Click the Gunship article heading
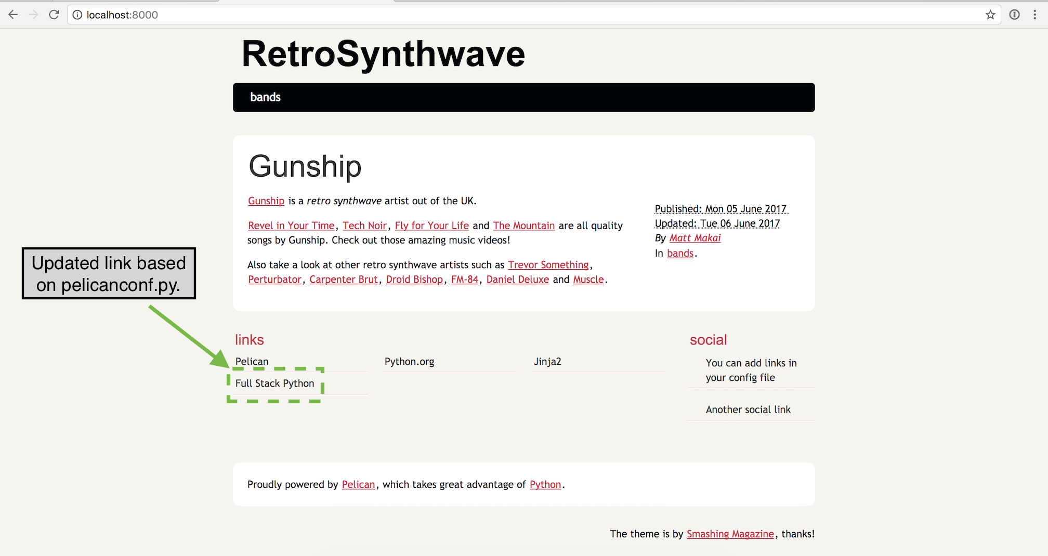This screenshot has width=1048, height=556. pos(305,166)
